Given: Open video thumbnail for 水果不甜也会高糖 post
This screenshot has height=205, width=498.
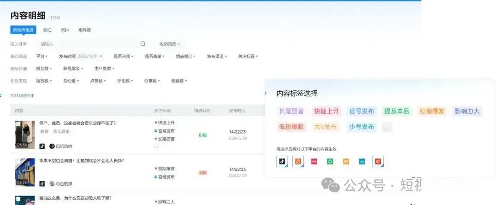Looking at the screenshot, I should click(25, 172).
